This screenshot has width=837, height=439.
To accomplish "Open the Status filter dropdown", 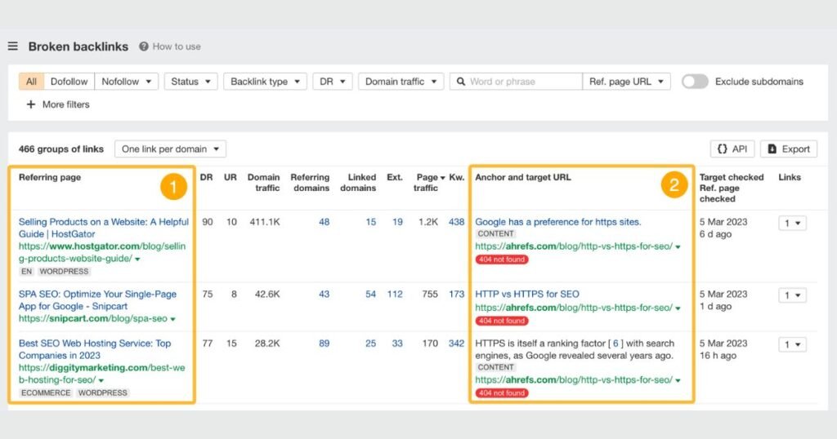I will (x=190, y=82).
